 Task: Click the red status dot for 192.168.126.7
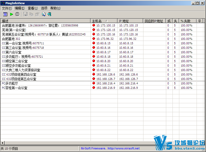tap(94, 79)
